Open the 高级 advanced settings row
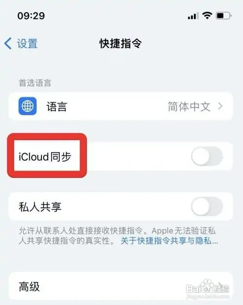 pos(121,286)
